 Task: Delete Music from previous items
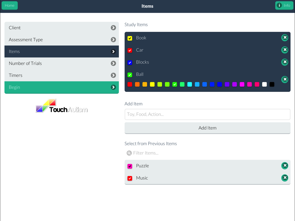tap(285, 178)
